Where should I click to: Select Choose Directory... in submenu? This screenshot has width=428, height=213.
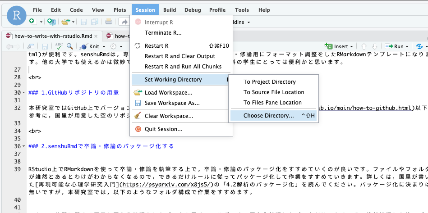pyautogui.click(x=268, y=116)
